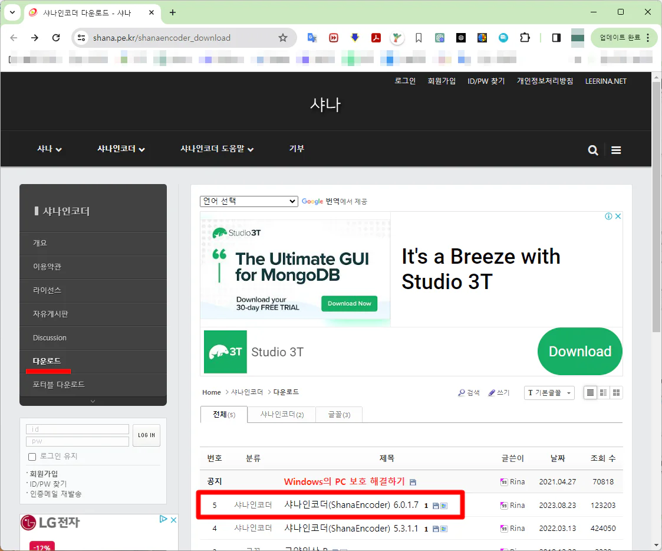Click the page vertical scrollbar thumb

pos(656,207)
